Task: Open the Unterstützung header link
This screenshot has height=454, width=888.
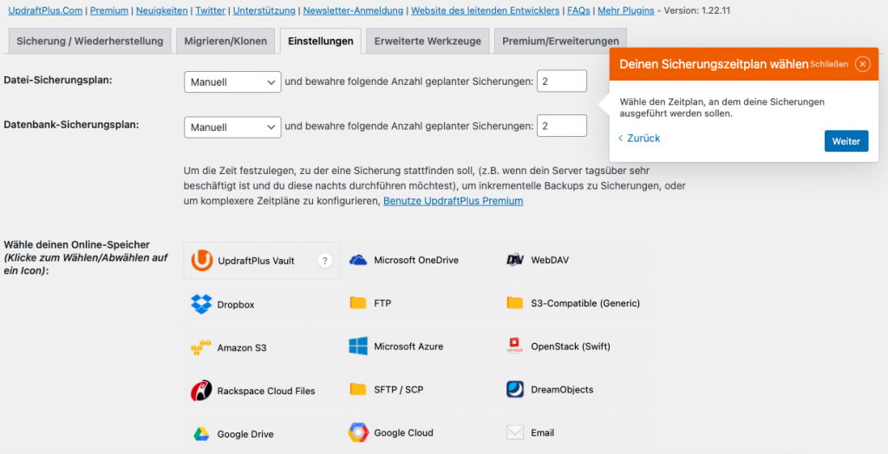Action: click(264, 10)
